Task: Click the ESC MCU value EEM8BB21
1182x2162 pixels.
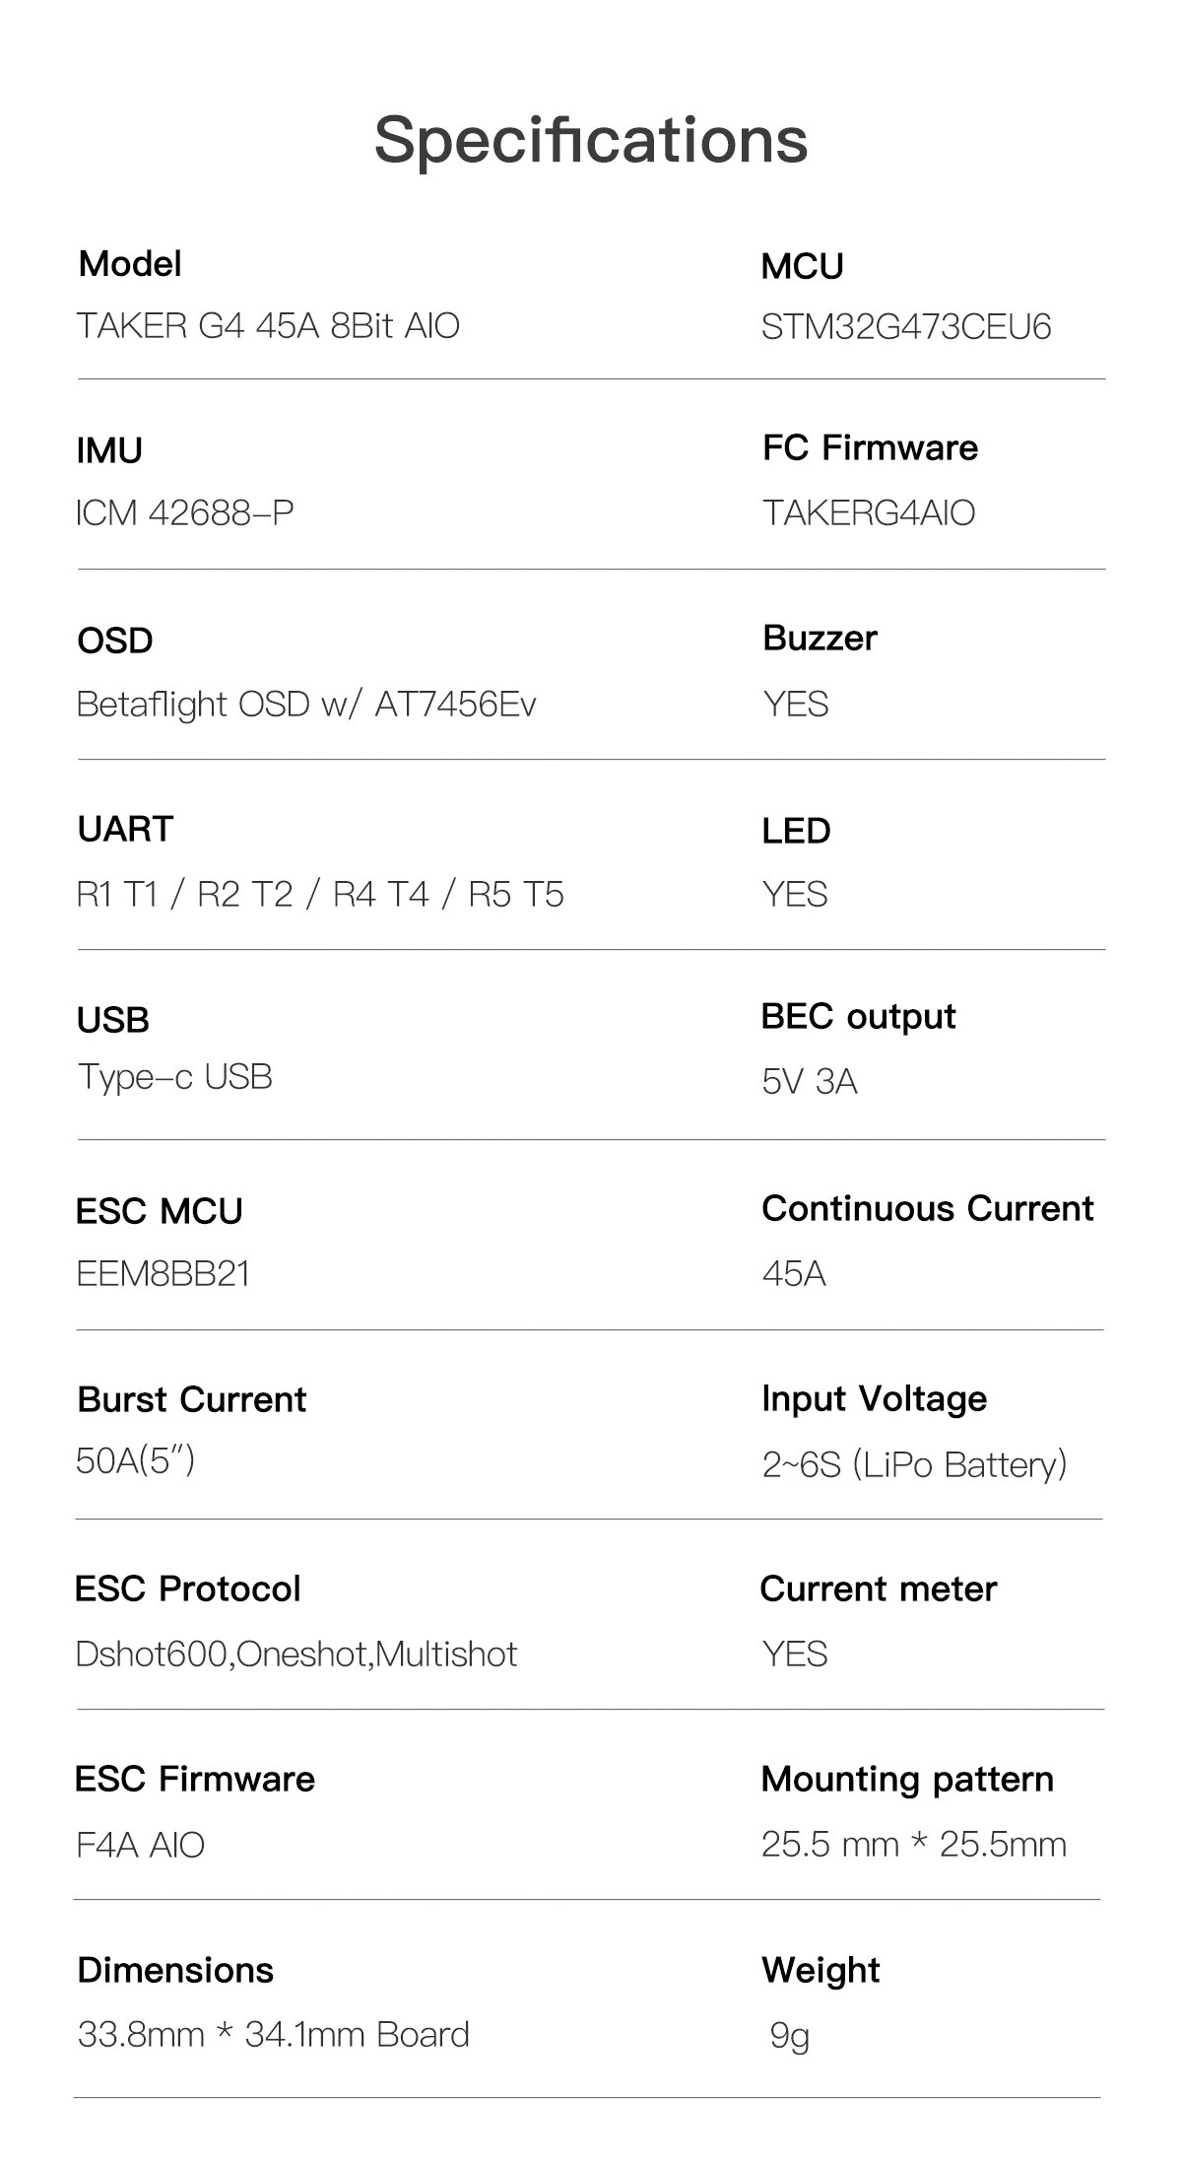Action: click(163, 1274)
